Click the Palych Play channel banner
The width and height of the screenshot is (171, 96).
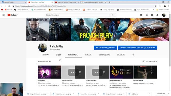pos(98,30)
